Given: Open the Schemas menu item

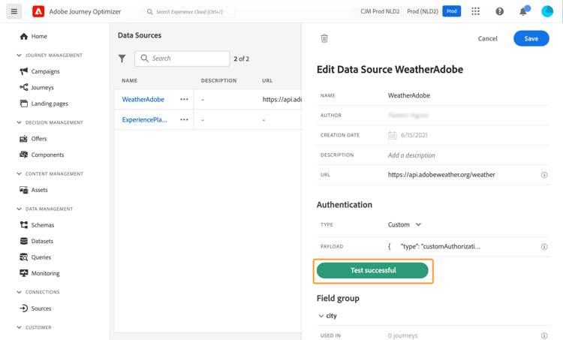Looking at the screenshot, I should (42, 225).
